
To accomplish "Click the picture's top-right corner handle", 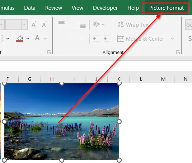I will tap(119, 83).
